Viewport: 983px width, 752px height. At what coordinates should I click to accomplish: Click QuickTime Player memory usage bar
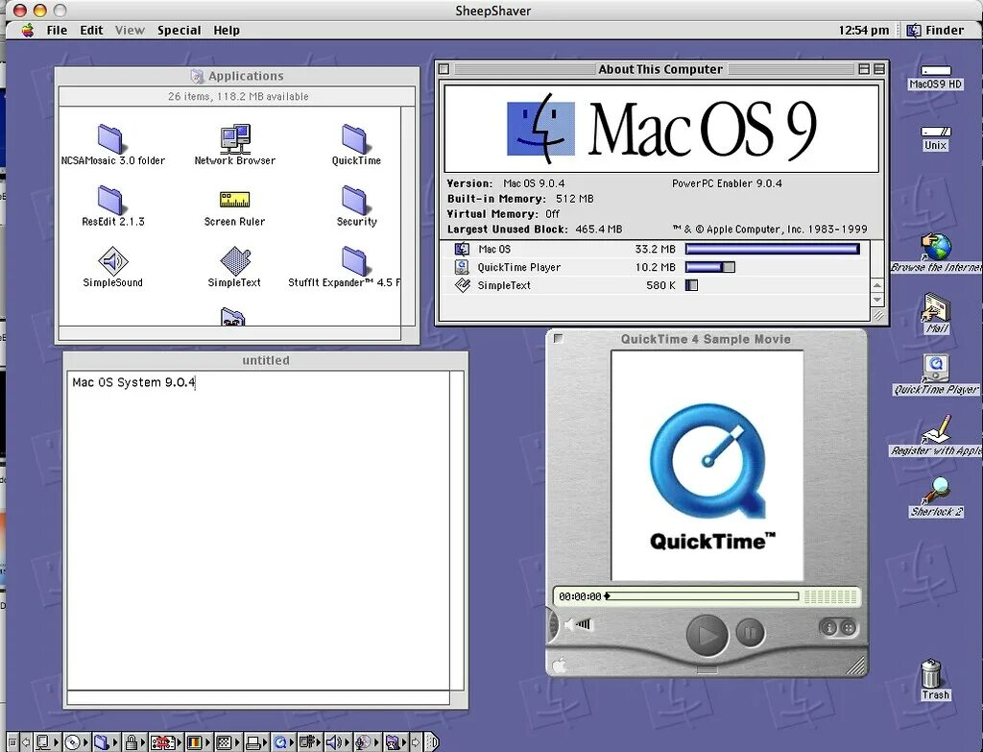click(709, 267)
